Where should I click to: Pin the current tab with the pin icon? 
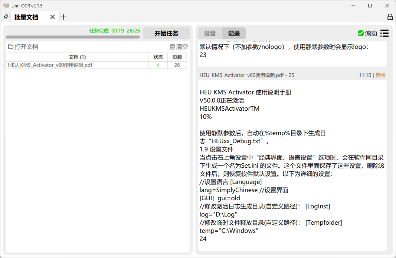[6, 17]
